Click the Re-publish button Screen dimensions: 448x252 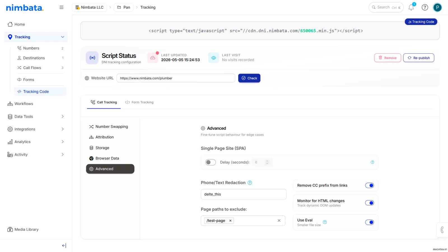419,58
